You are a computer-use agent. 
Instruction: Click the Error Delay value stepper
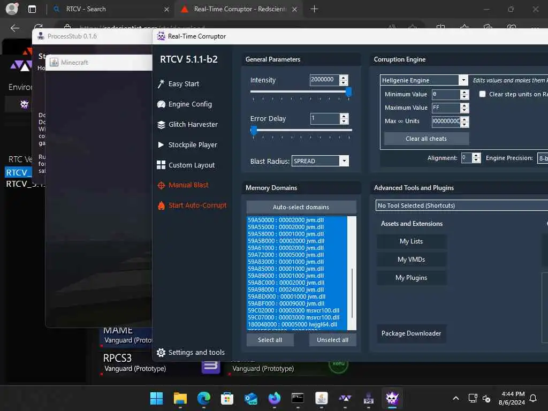(344, 119)
